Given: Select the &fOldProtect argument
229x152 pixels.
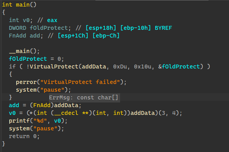Looking at the screenshot, I should [179, 67].
